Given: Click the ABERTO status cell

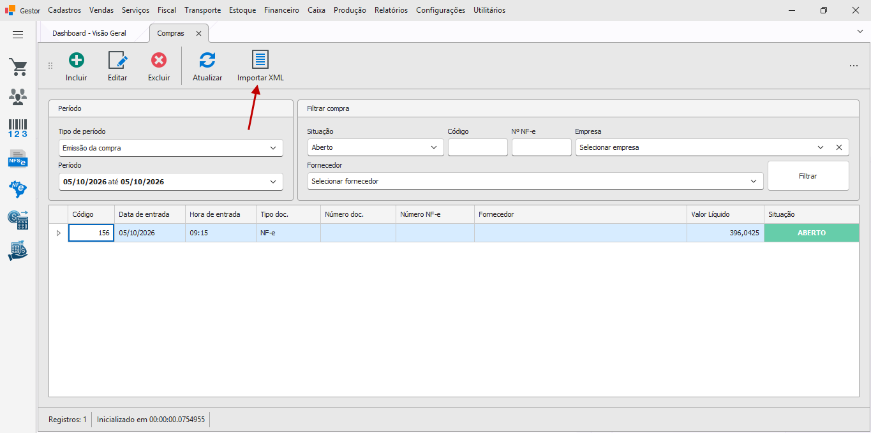Looking at the screenshot, I should (812, 233).
